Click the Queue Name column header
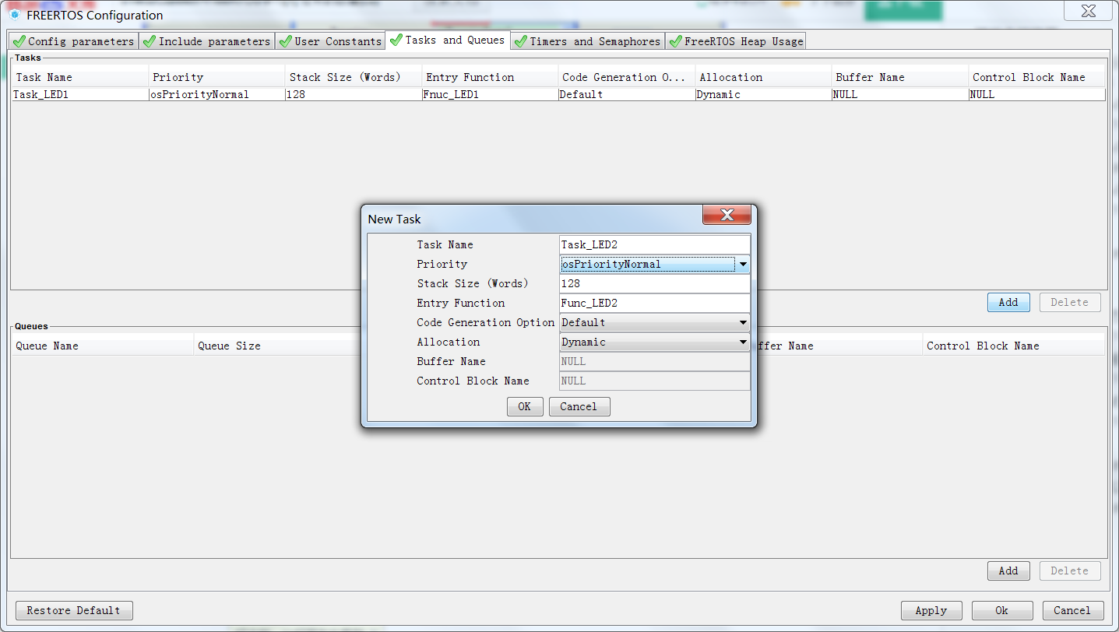Screen dimensions: 1119x632 click(103, 346)
